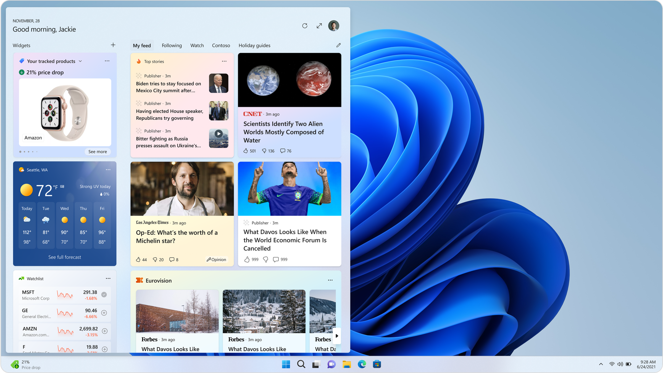Add a widget with the plus icon
663x373 pixels.
pos(113,45)
